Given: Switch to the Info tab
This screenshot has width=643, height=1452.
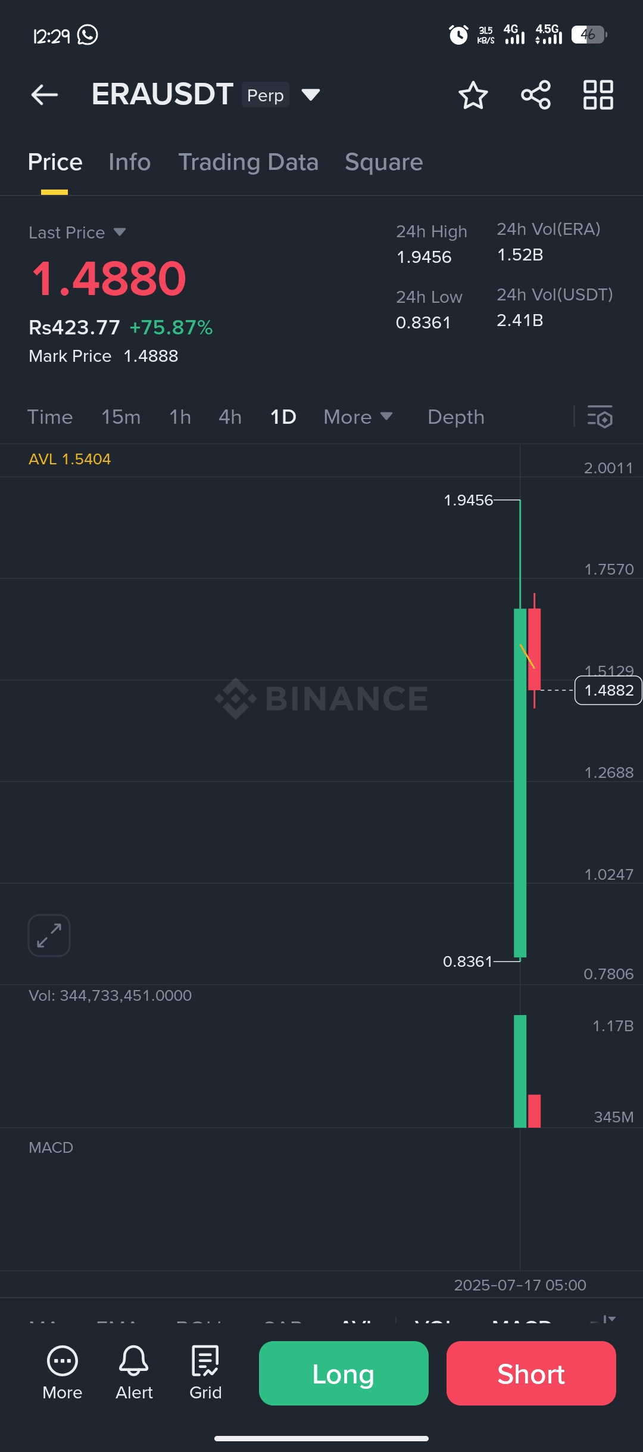Looking at the screenshot, I should click(129, 162).
